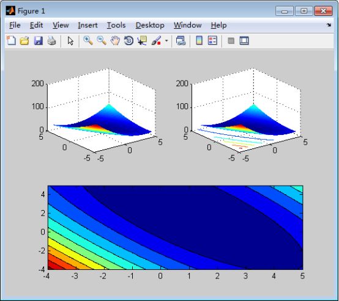339x301 pixels.
Task: Open the Help menu
Action: (219, 25)
